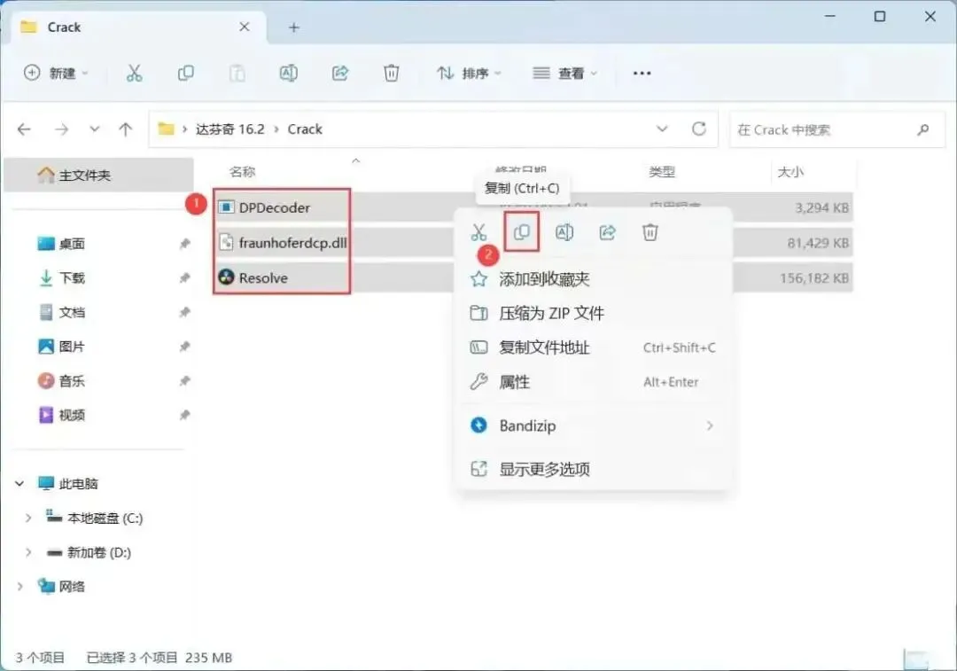Click the Cut scissors icon in context menu

(479, 232)
